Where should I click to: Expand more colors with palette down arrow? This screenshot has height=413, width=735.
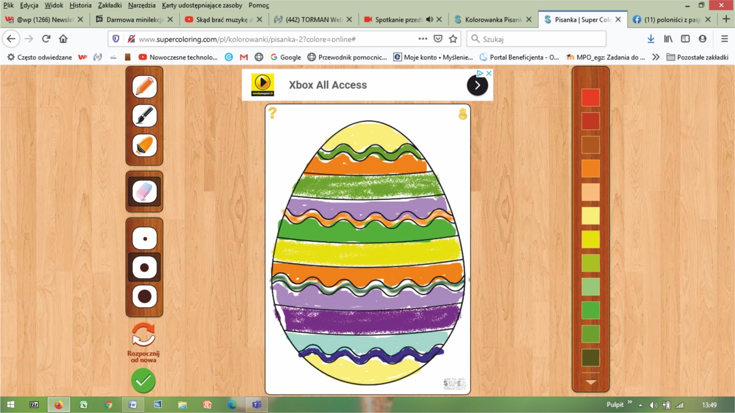click(x=590, y=382)
